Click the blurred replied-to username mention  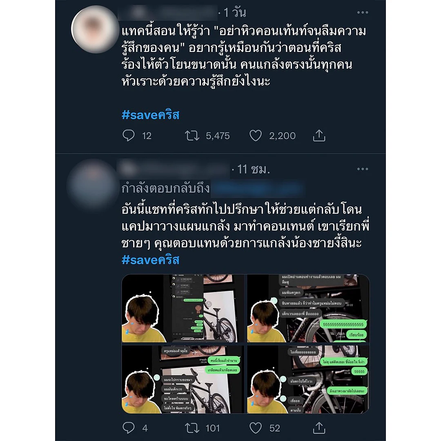pos(258,188)
